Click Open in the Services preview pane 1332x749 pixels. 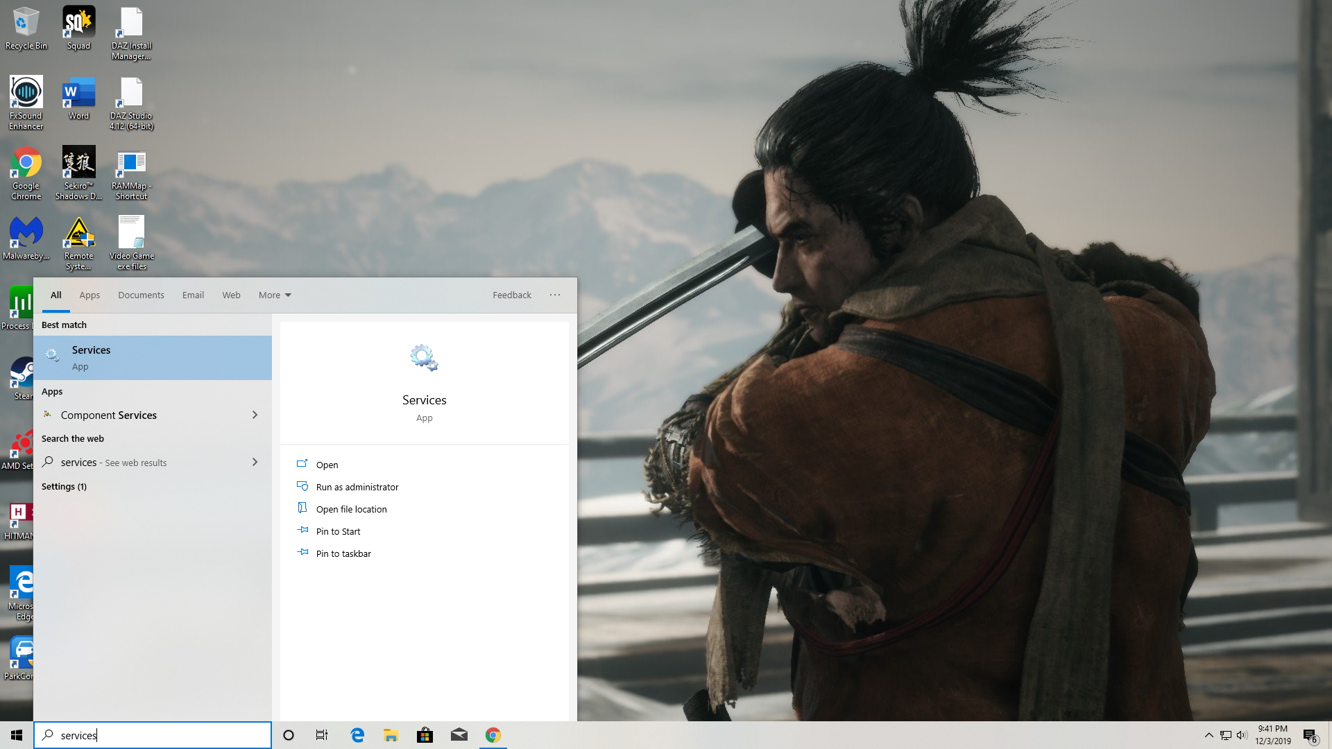coord(327,465)
